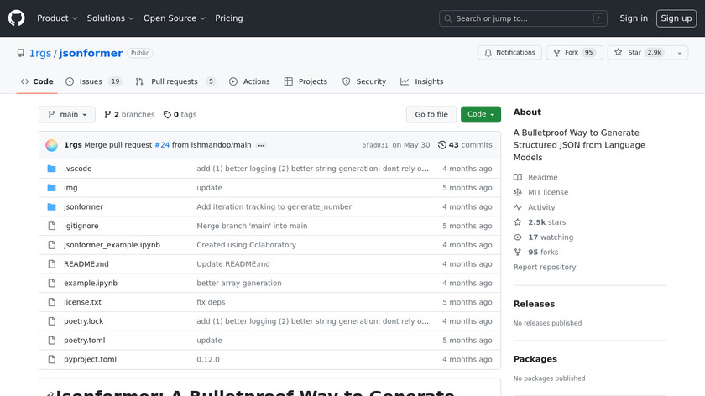Expand the commit message ellipsis button

tap(261, 146)
